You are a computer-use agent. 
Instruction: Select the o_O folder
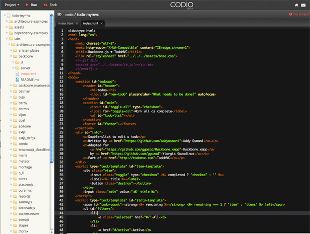coord(21,173)
